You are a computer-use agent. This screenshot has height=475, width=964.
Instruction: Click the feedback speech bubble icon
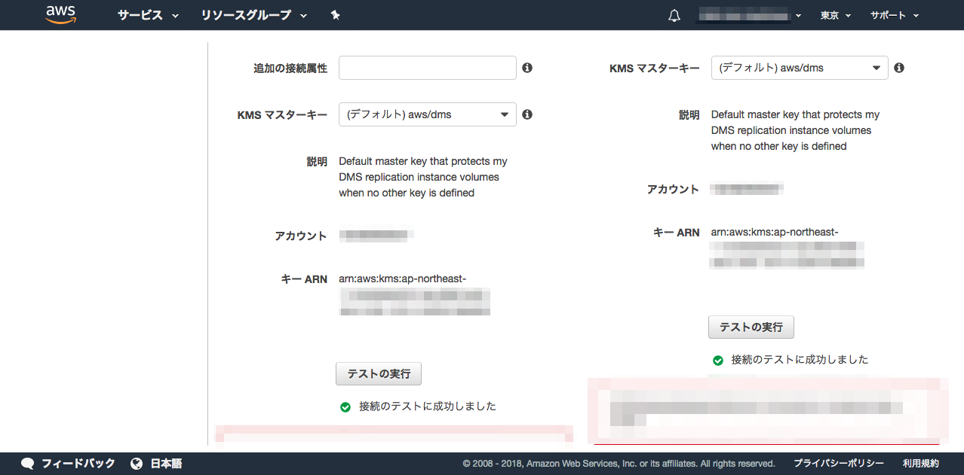[x=28, y=464]
